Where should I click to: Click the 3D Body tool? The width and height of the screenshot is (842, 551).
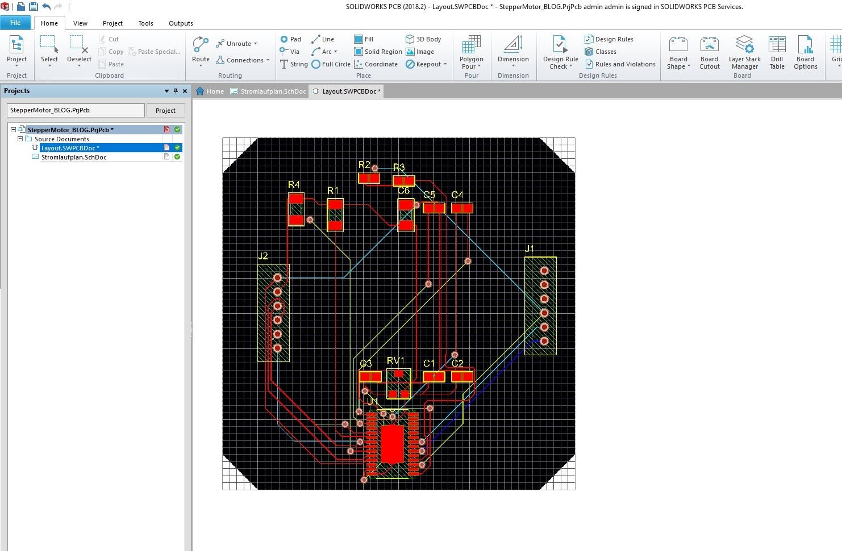pyautogui.click(x=423, y=39)
